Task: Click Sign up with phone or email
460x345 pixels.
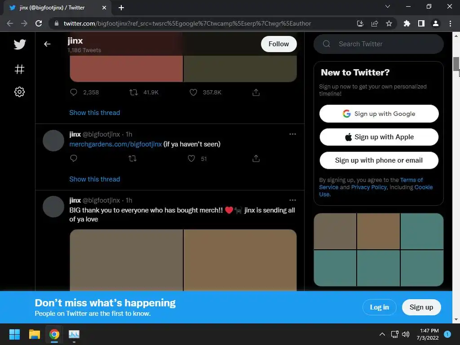Action: pos(379,160)
